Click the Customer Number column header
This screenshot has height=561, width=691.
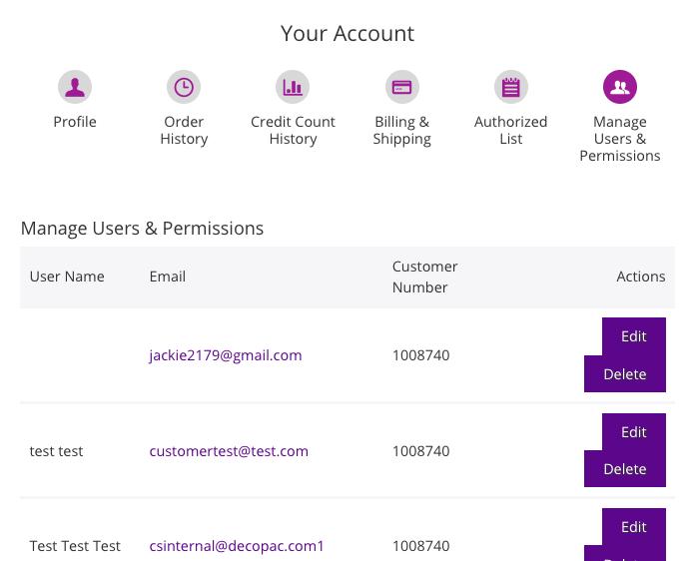pos(424,277)
